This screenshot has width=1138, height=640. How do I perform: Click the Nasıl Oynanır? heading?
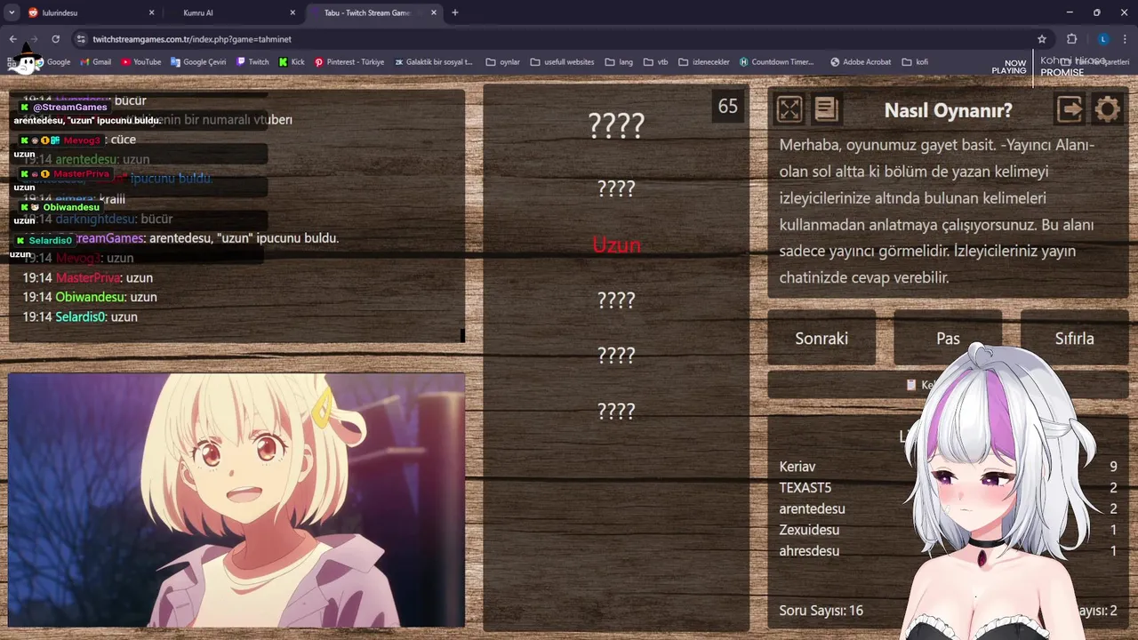948,110
